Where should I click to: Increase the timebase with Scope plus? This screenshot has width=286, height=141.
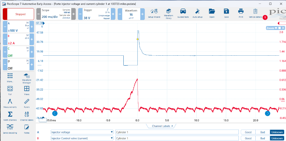pos(74,14)
